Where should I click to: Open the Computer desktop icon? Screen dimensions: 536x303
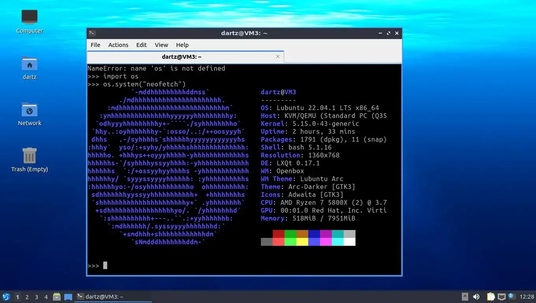coord(30,21)
